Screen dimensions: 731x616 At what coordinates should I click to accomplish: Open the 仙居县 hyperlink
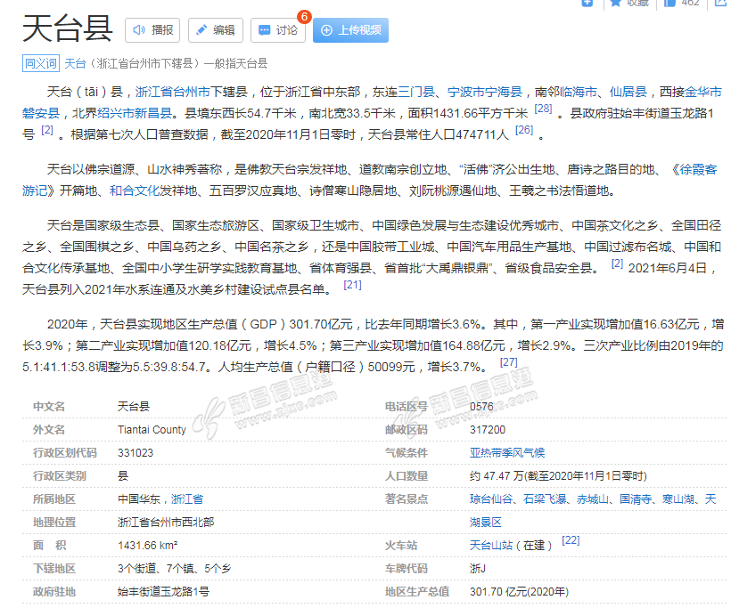pos(628,92)
